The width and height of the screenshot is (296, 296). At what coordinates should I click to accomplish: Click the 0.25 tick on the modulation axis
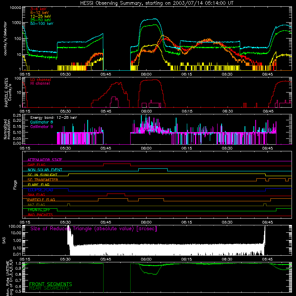(x=17, y=115)
